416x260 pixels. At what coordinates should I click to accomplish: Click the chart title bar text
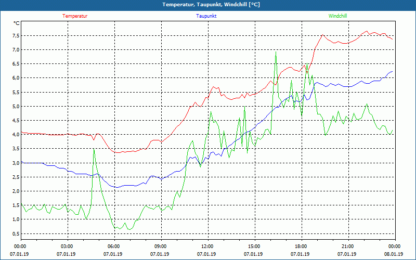click(208, 5)
